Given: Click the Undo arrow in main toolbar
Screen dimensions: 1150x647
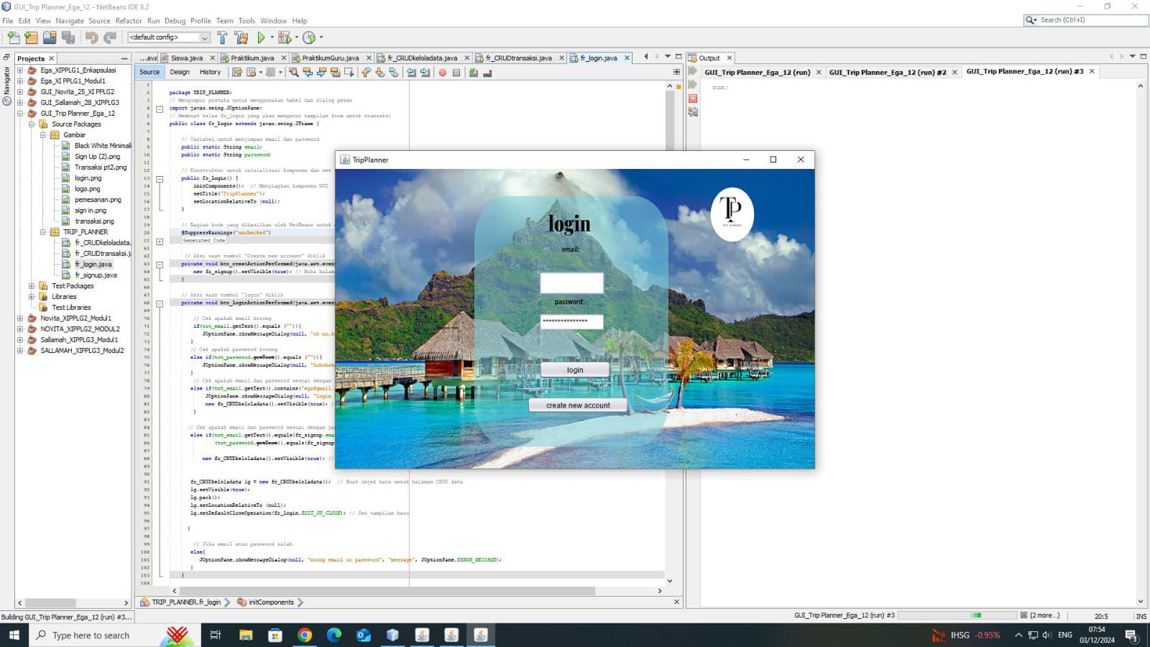Looking at the screenshot, I should coord(91,37).
